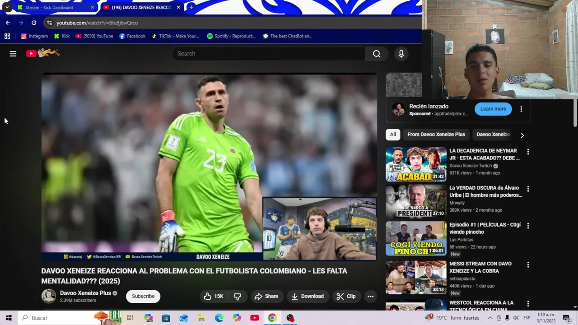Click the Davoo Xeneize Twitch channel name
The image size is (578, 325).
tap(470, 166)
